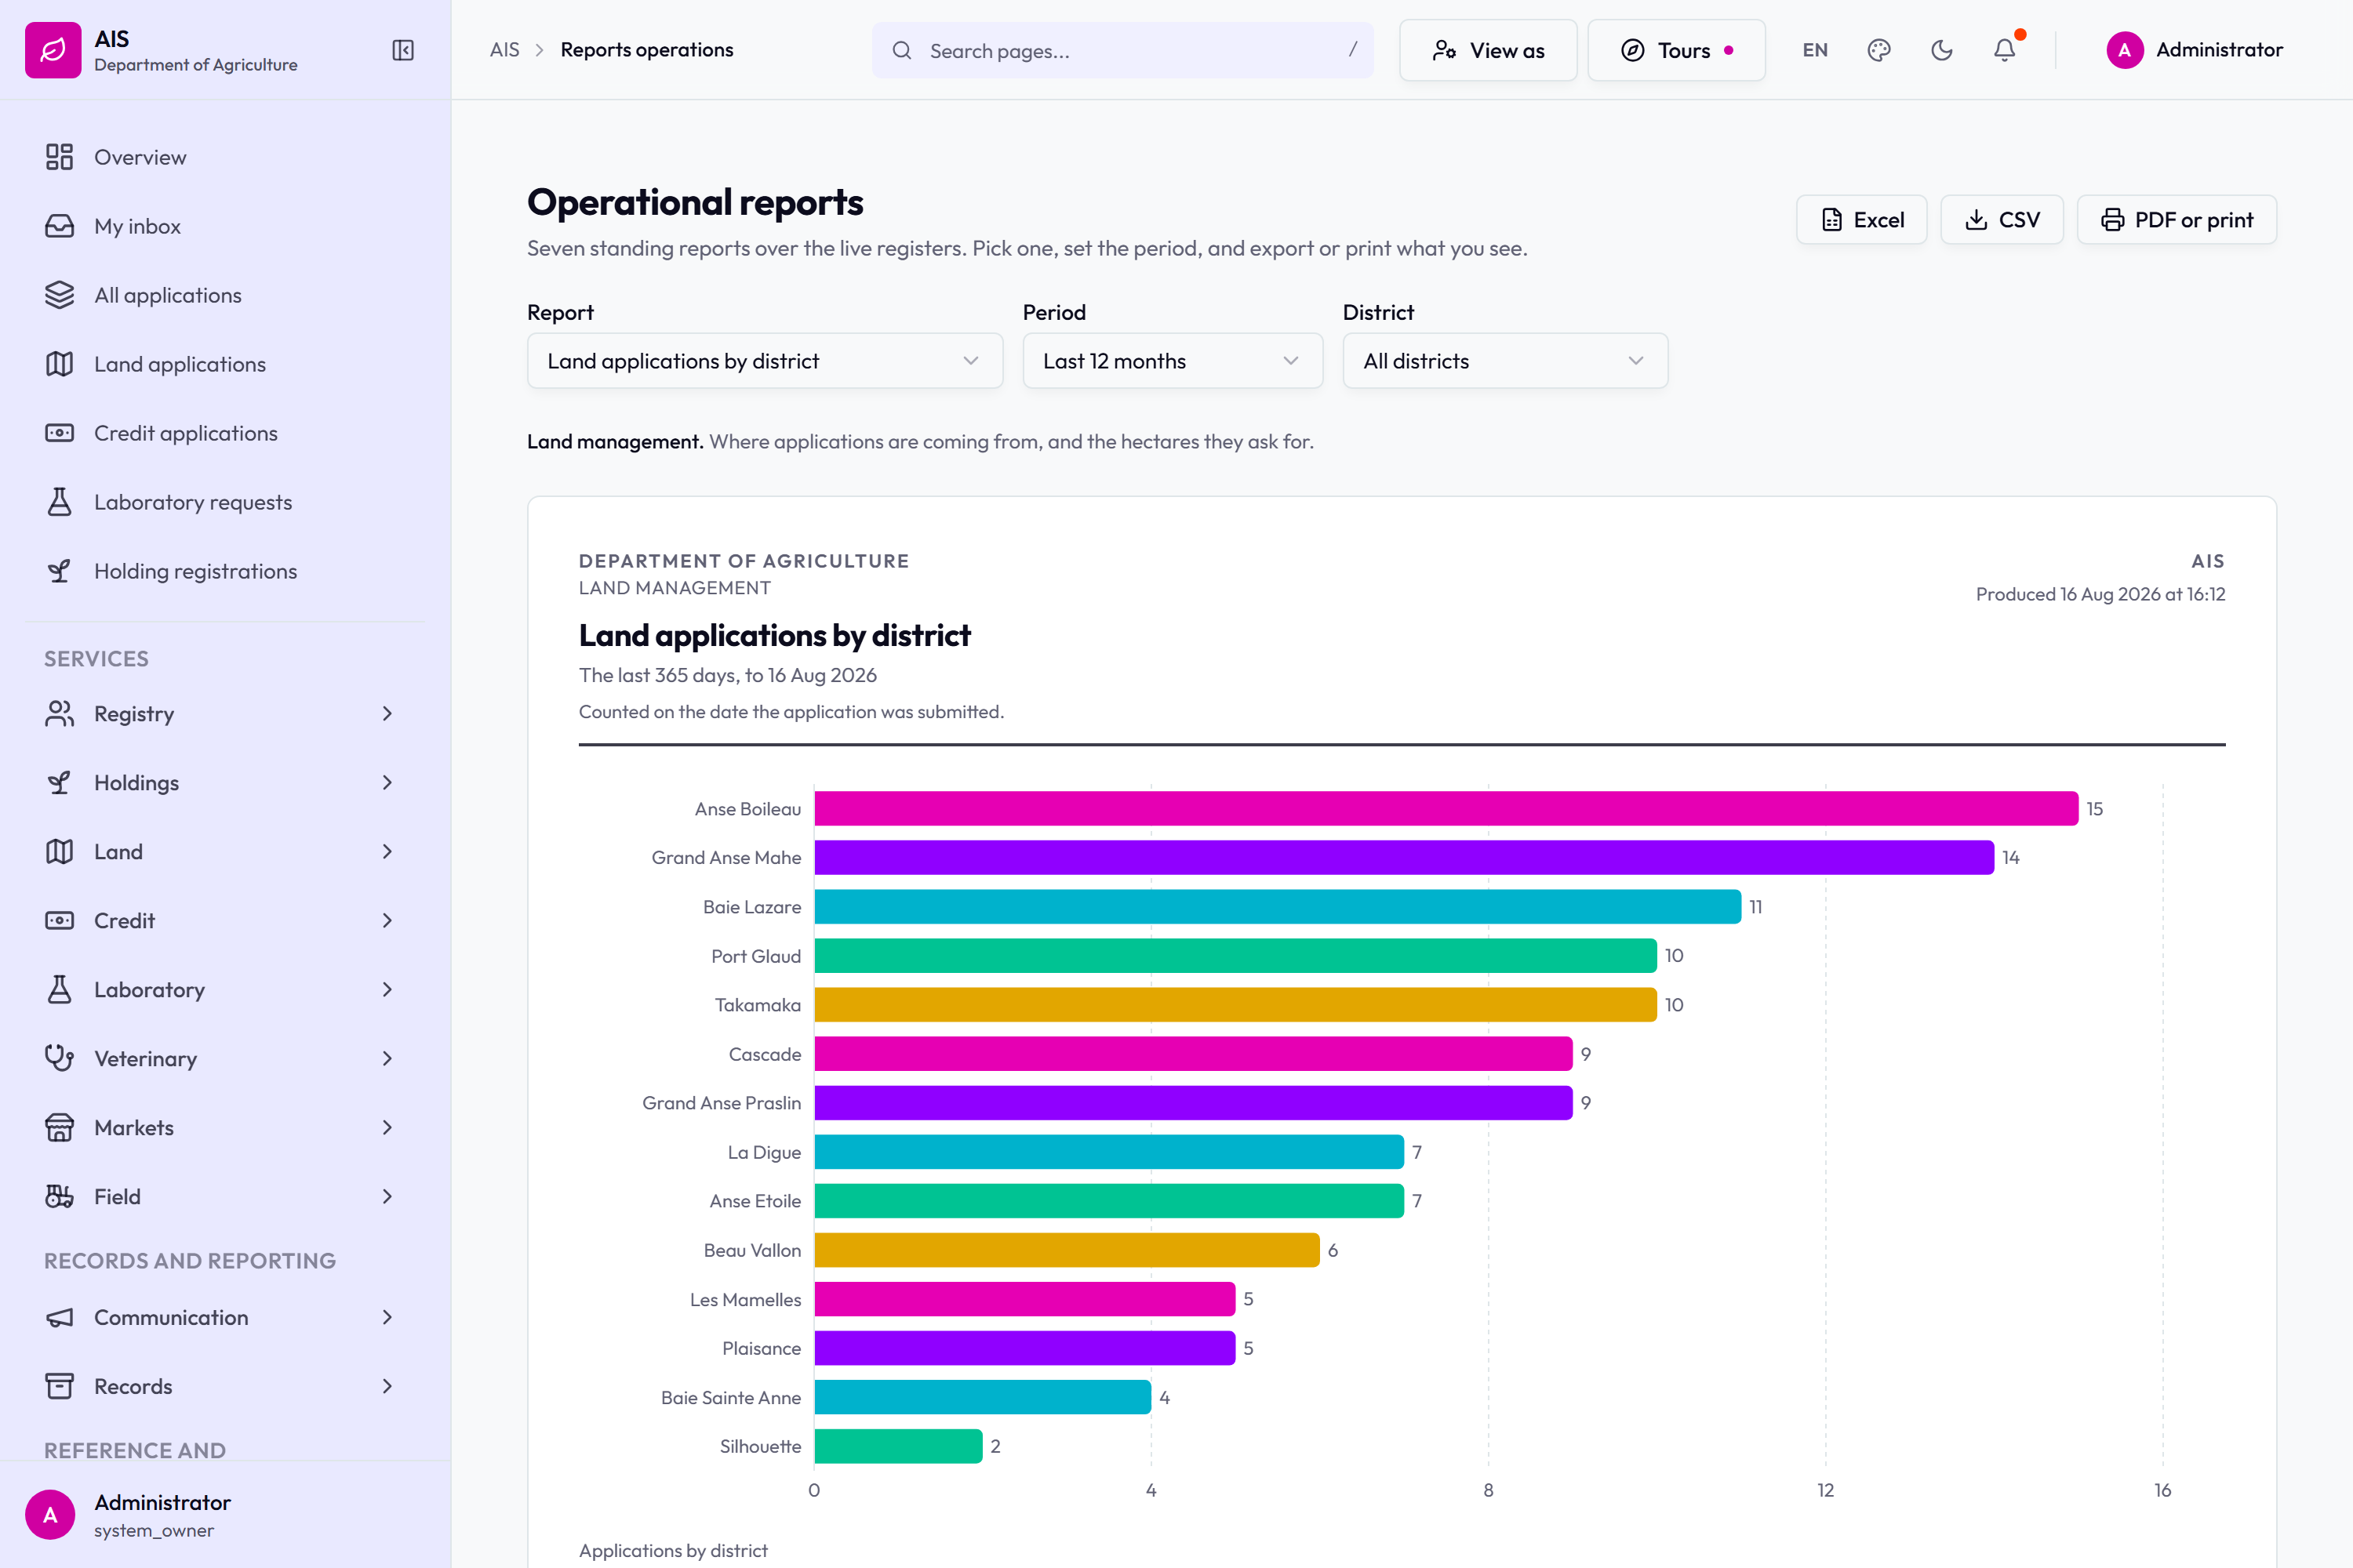Expand the Credit services section
This screenshot has width=2353, height=1568.
(224, 921)
